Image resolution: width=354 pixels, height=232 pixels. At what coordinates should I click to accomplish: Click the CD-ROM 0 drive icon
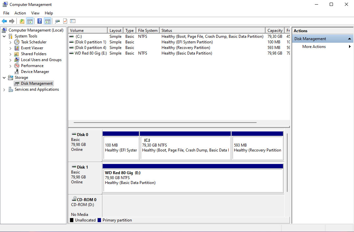74,198
